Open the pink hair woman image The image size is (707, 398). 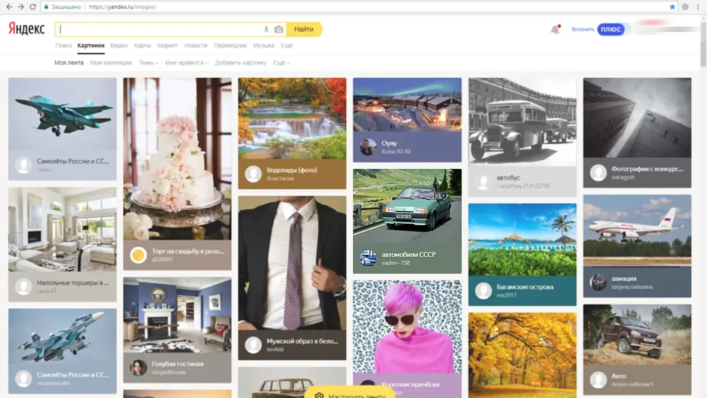[407, 326]
